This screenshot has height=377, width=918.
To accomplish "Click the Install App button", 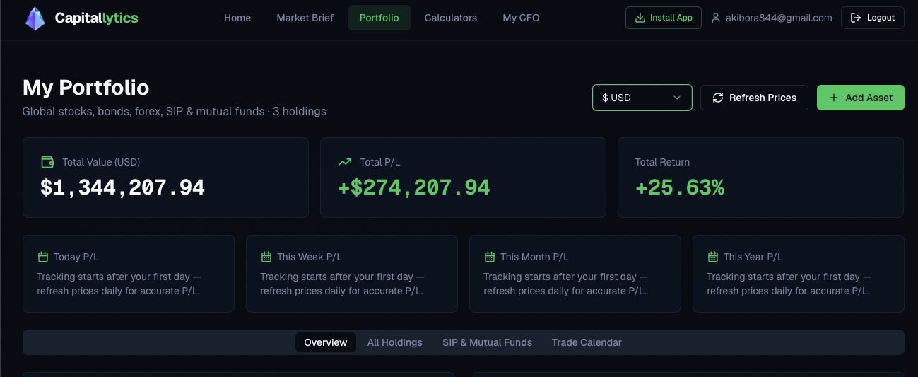I will (x=664, y=18).
